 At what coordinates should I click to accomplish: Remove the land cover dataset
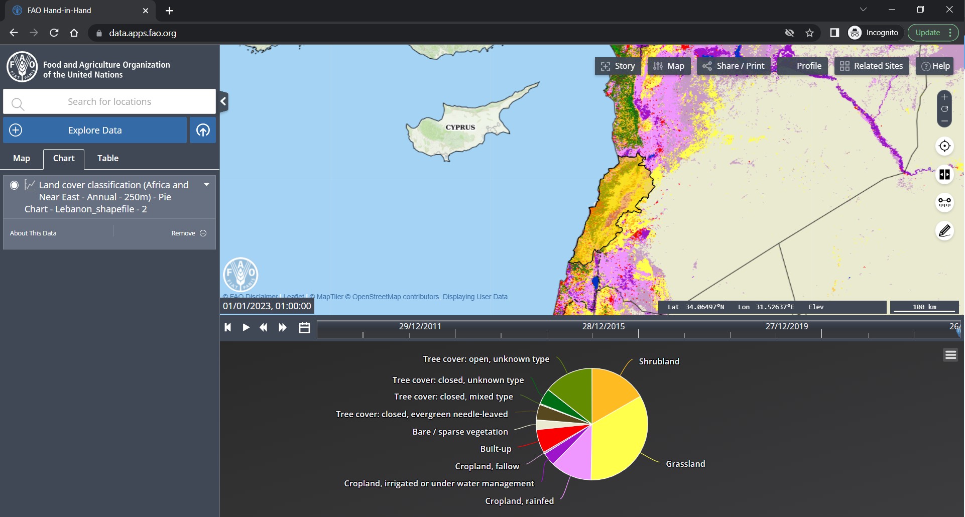pyautogui.click(x=188, y=233)
